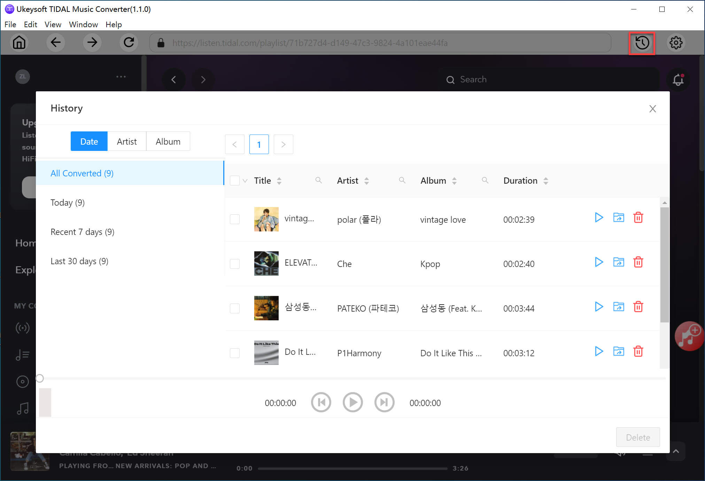Viewport: 705px width, 481px height.
Task: Go to previous page of history
Action: coord(234,144)
